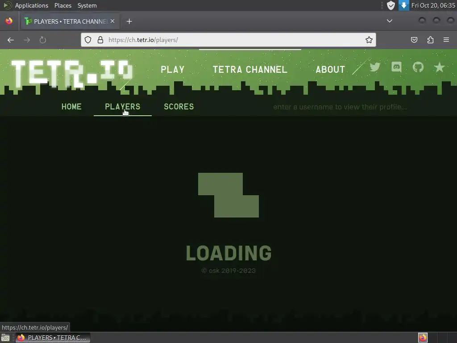Open the GitHub icon link
The width and height of the screenshot is (457, 343).
coord(418,67)
